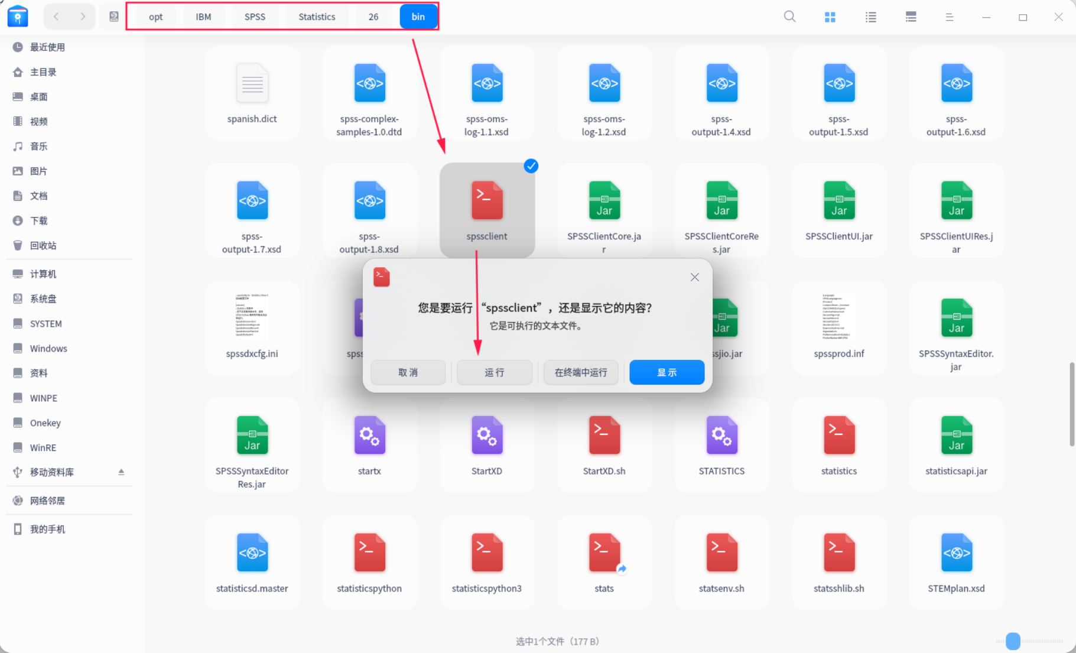
Task: Select the SPSSClientUI.jar file
Action: pos(838,210)
